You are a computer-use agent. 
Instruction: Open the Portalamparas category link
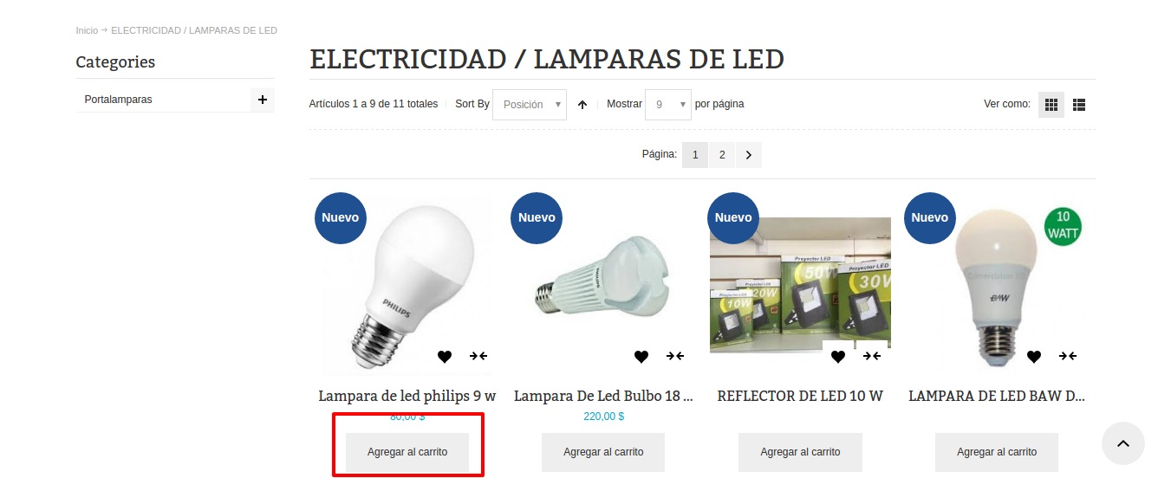coord(118,100)
